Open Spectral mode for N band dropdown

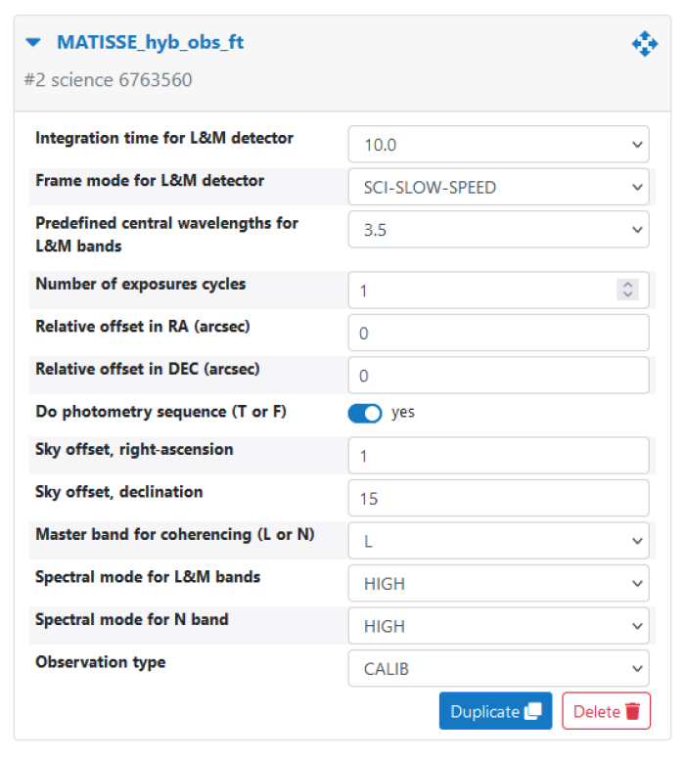pos(498,626)
